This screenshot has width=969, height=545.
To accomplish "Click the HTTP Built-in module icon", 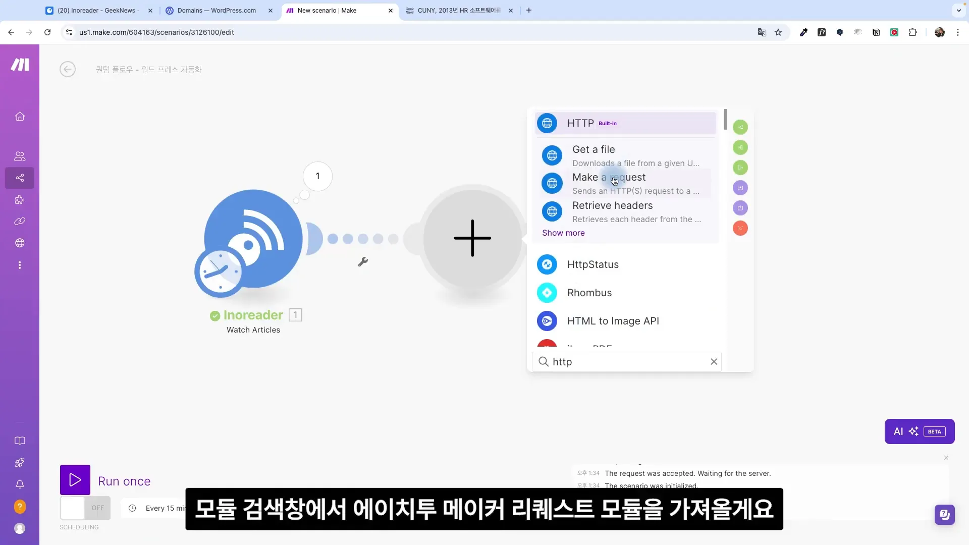I will point(547,123).
